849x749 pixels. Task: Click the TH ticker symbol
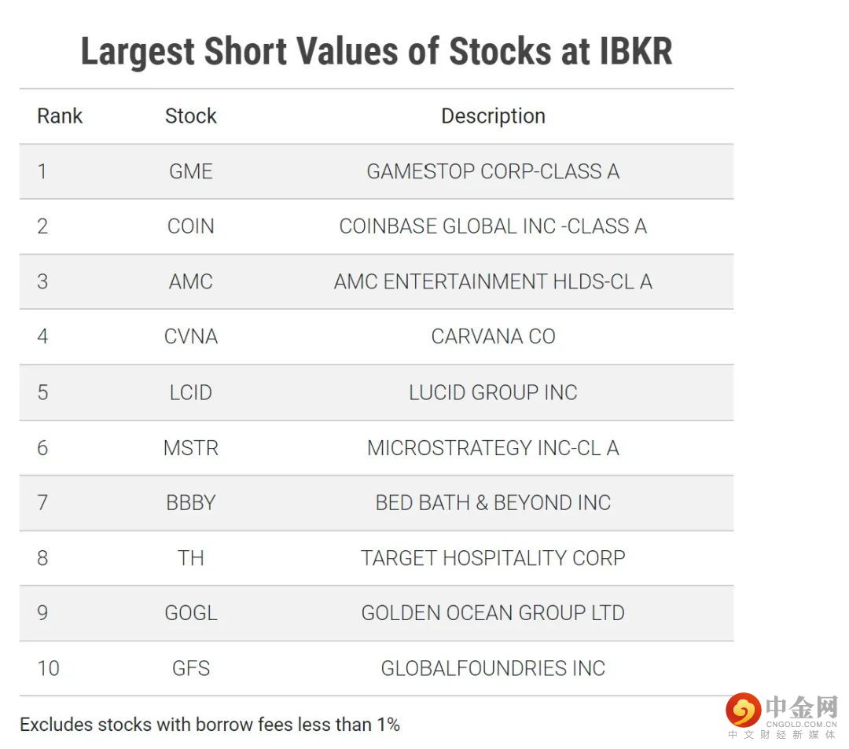191,558
